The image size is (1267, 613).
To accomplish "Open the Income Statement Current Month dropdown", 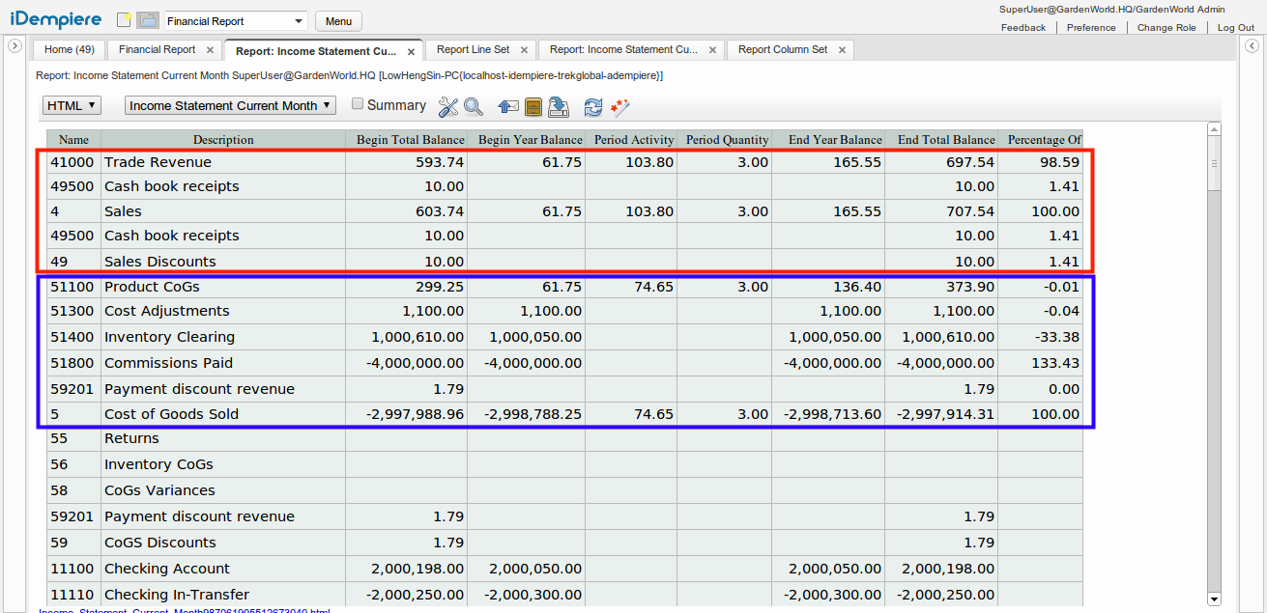I will pyautogui.click(x=229, y=104).
